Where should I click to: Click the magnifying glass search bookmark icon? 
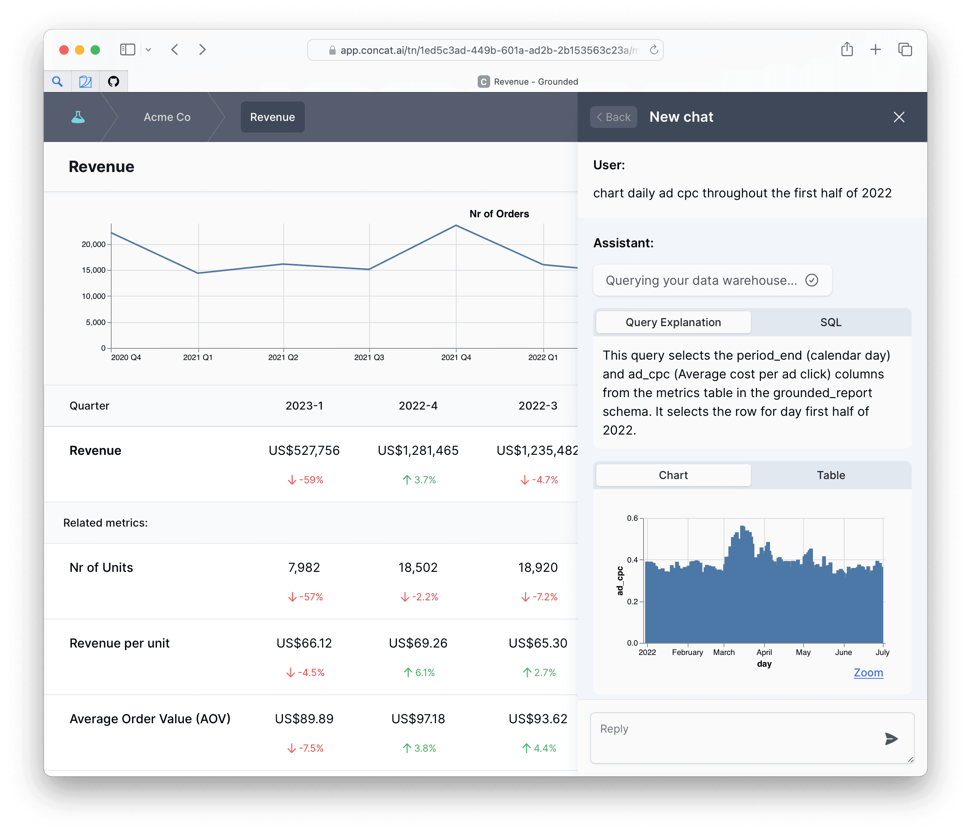(x=57, y=82)
